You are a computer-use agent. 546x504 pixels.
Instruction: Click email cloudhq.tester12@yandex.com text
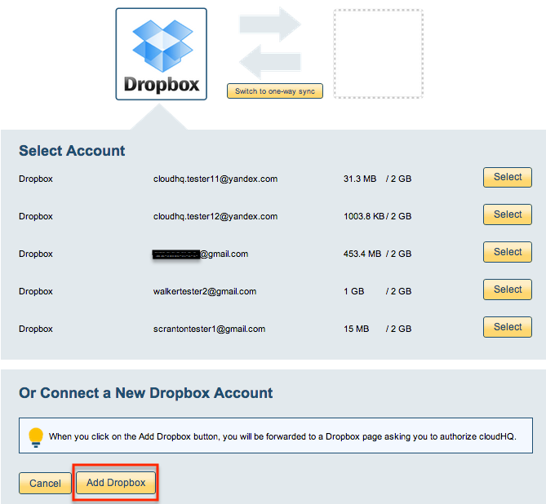point(215,216)
